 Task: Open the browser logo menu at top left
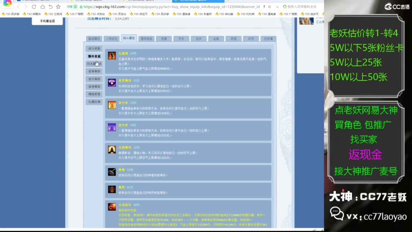click(7, 4)
